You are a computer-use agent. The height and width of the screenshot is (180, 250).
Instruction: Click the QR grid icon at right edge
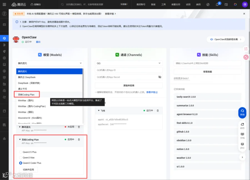[246, 49]
